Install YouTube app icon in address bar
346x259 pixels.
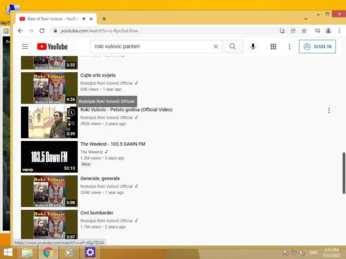coord(282,31)
